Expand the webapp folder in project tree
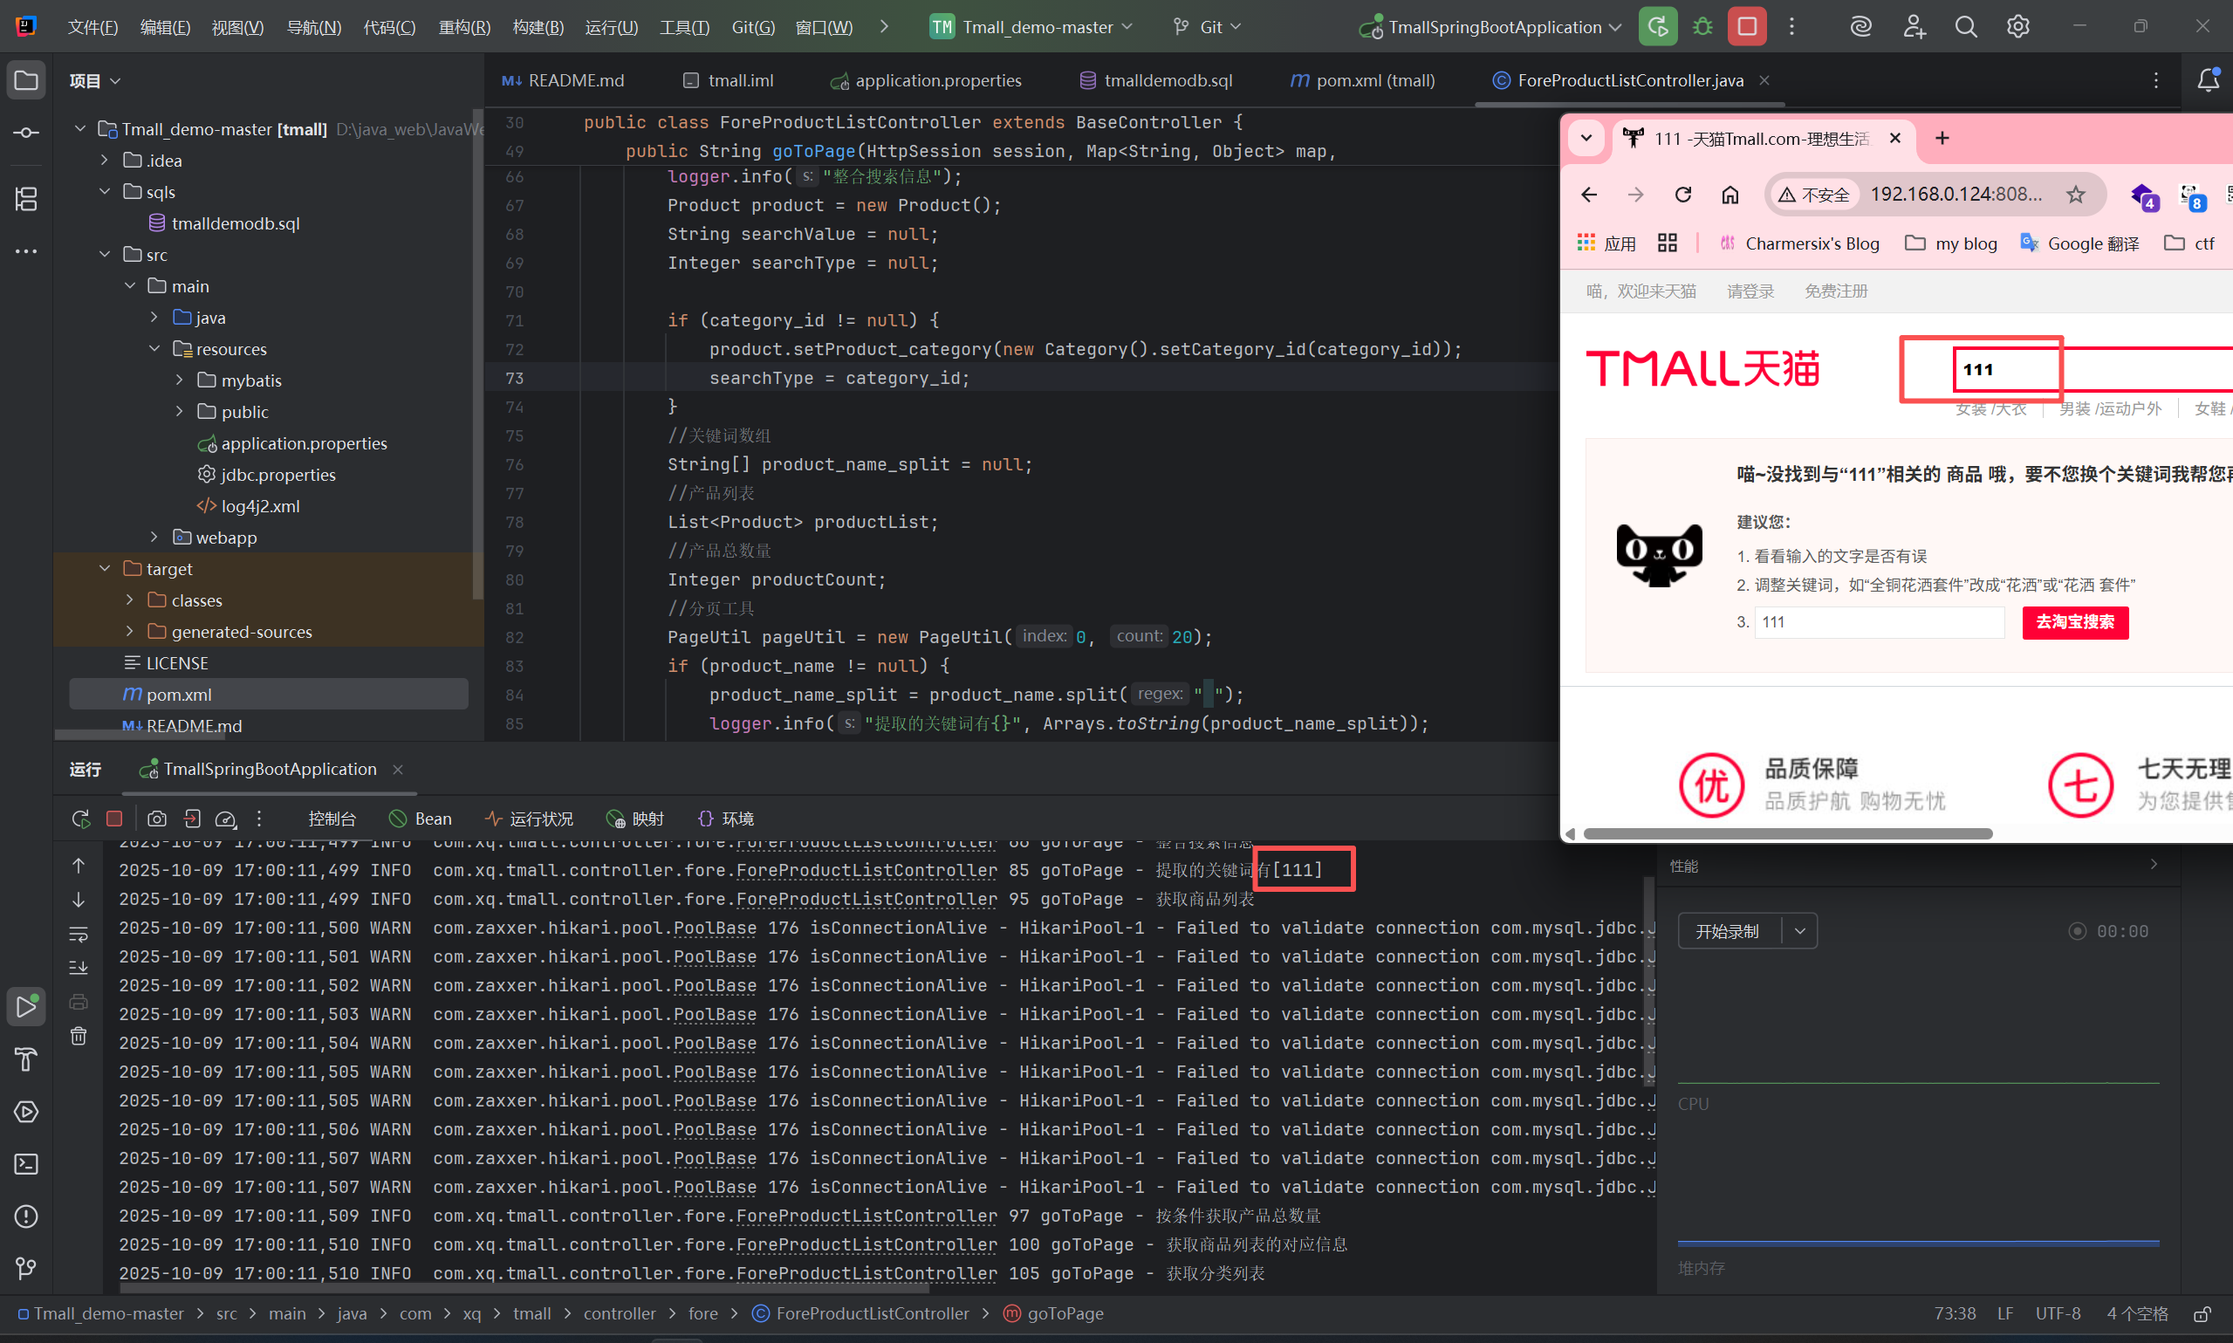 tap(154, 538)
